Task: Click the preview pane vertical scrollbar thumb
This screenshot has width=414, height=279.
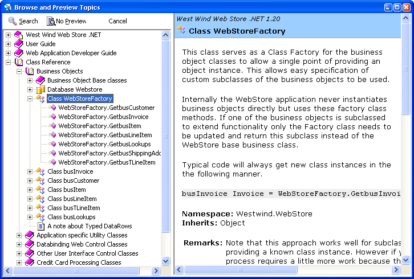Action: pyautogui.click(x=405, y=69)
